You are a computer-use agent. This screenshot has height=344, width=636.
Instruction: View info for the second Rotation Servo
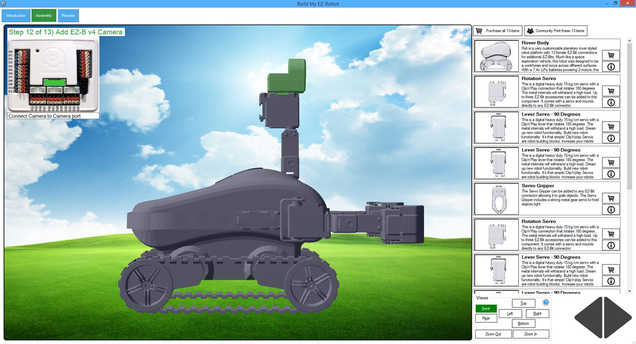(611, 245)
